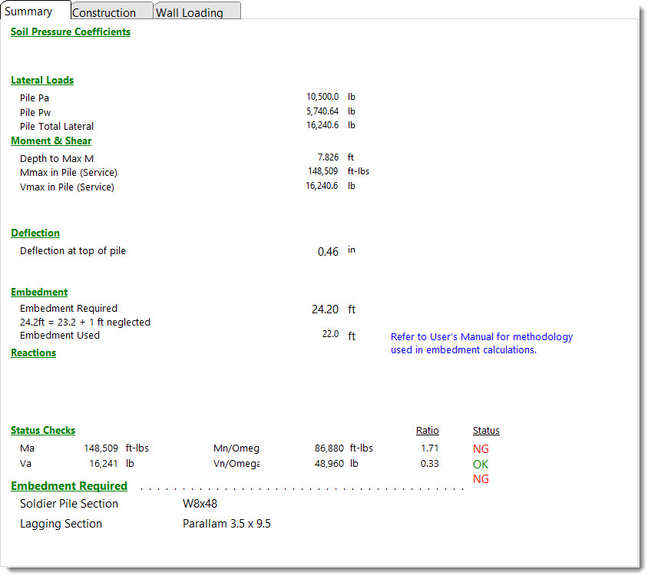Select the Pile Pw value 5,740.64
The height and width of the screenshot is (579, 651).
(322, 111)
